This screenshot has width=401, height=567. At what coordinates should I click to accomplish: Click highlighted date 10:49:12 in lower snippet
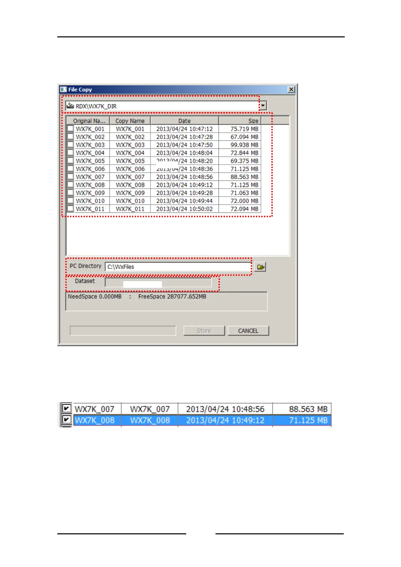(225, 420)
